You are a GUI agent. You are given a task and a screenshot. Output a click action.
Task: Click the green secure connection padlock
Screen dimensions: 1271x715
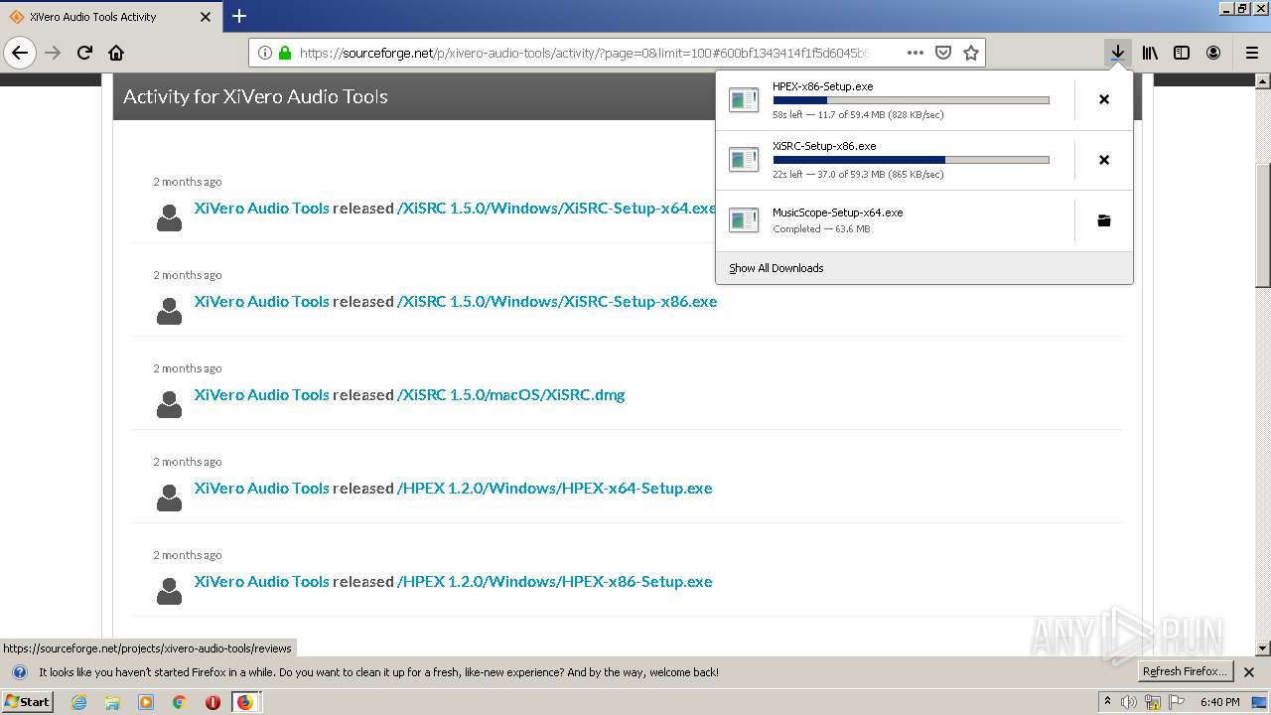285,53
